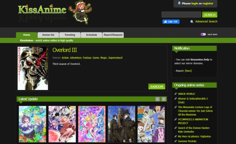Click the register link

tap(208, 3)
